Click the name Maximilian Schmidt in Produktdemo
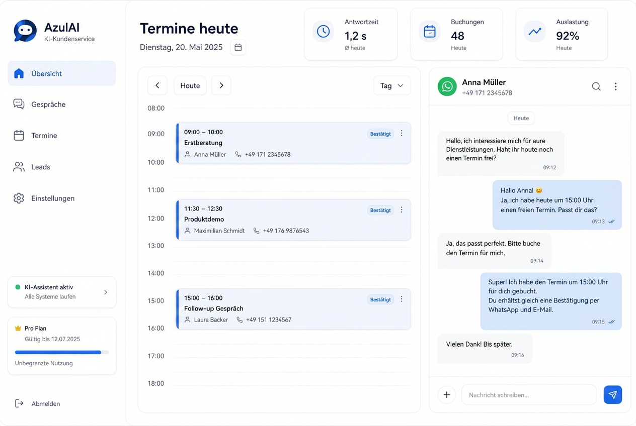 219,231
